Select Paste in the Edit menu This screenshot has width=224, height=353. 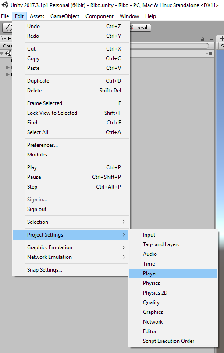(71, 68)
